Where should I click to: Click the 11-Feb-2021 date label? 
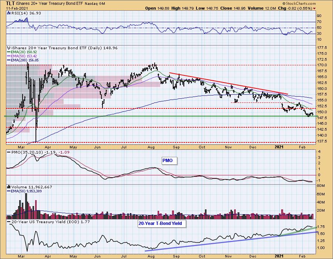17,8
